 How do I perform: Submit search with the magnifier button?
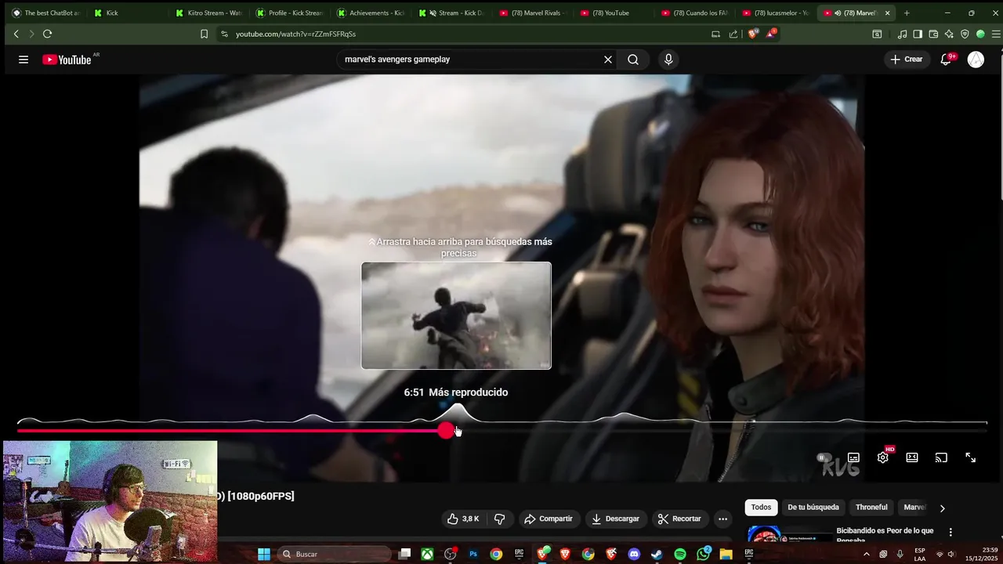633,60
